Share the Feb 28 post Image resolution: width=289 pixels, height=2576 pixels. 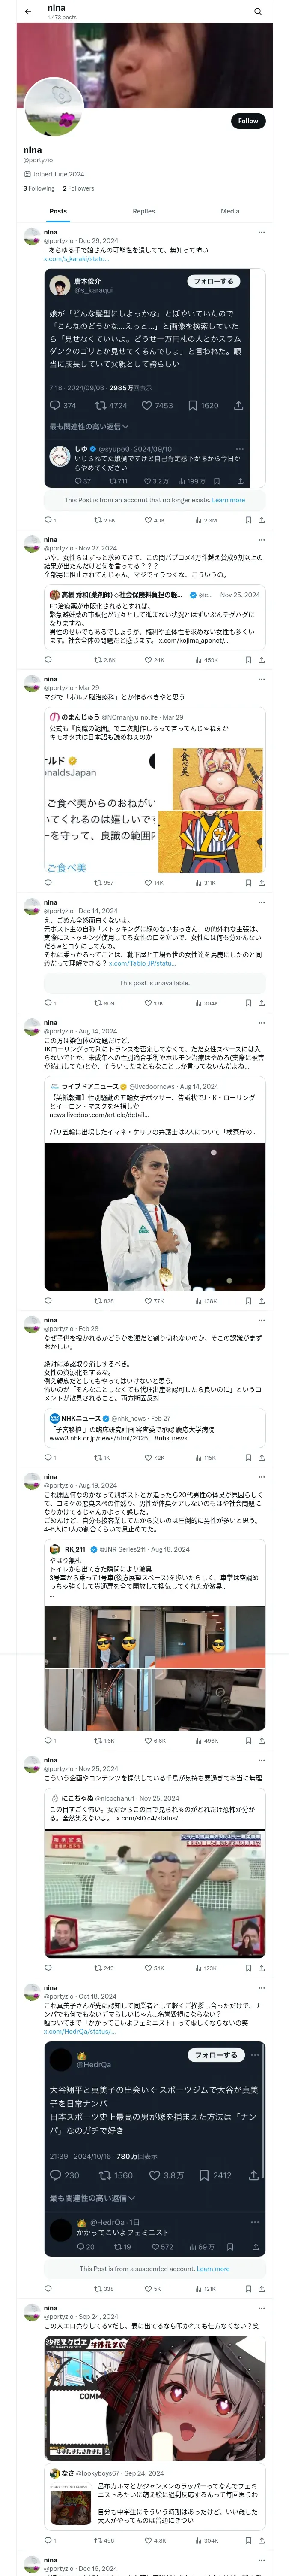click(262, 1458)
